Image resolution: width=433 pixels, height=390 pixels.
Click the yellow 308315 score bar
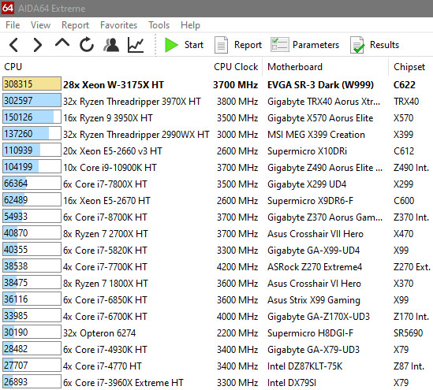(x=32, y=84)
